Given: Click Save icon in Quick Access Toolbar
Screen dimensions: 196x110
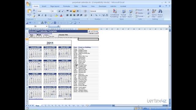Looking at the screenshot, I should pyautogui.click(x=27, y=23).
